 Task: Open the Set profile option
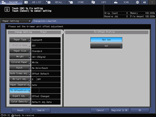point(106,46)
